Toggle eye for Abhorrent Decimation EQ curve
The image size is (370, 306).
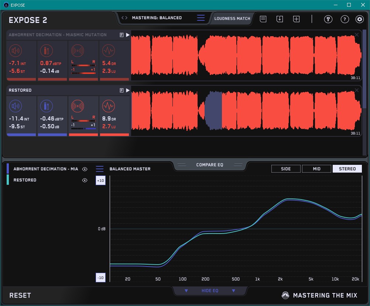[85, 169]
